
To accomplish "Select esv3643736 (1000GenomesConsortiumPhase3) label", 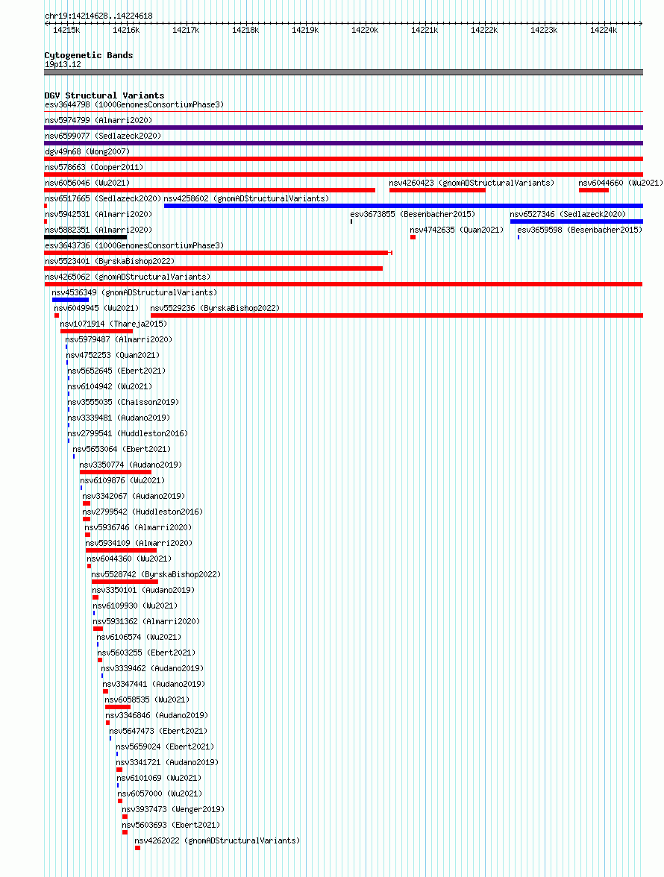I will click(134, 245).
